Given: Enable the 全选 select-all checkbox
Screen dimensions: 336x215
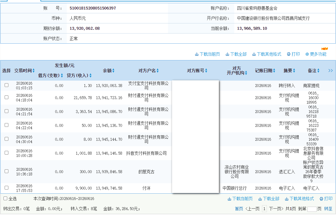Looking at the screenshot, I should (x=5, y=199).
